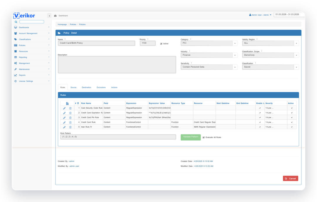The width and height of the screenshot is (317, 202).
Task: Go to Homepage breadcrumb link
Action: pyautogui.click(x=62, y=24)
